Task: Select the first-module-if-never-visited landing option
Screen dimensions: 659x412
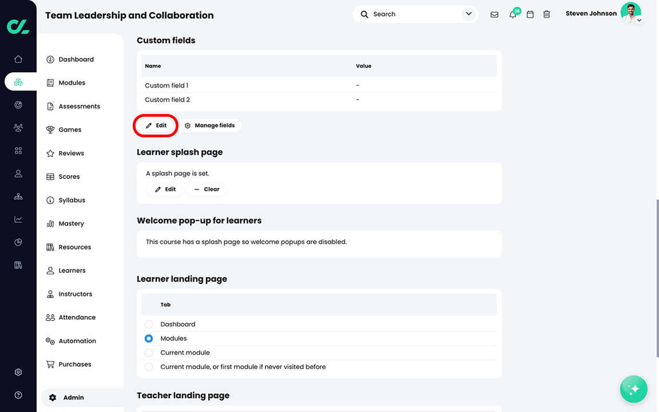Action: tap(149, 367)
